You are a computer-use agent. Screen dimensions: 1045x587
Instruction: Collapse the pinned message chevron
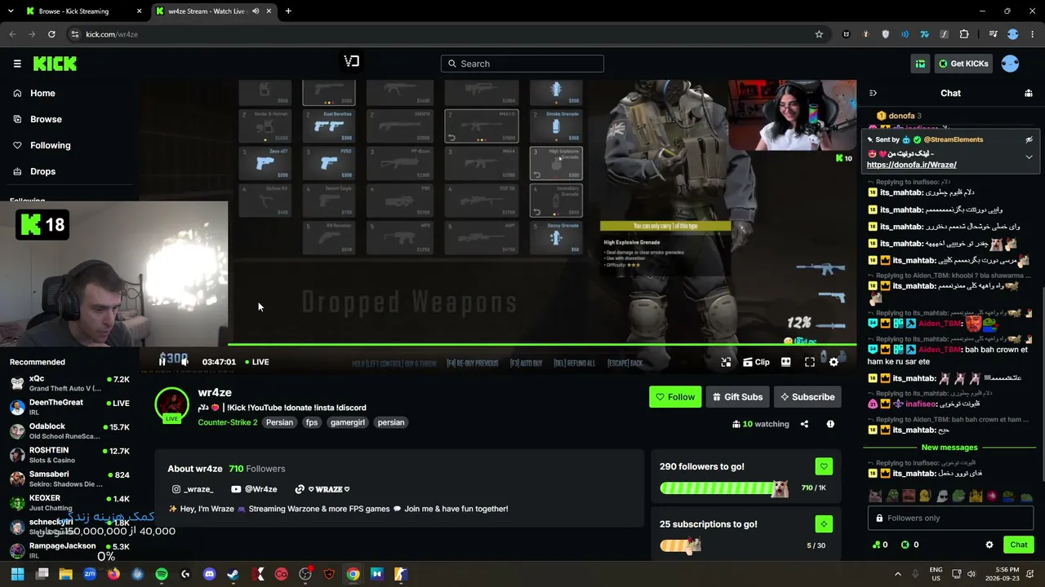(x=1029, y=157)
